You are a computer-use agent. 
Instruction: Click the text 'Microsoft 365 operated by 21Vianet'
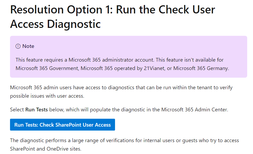tap(122, 68)
